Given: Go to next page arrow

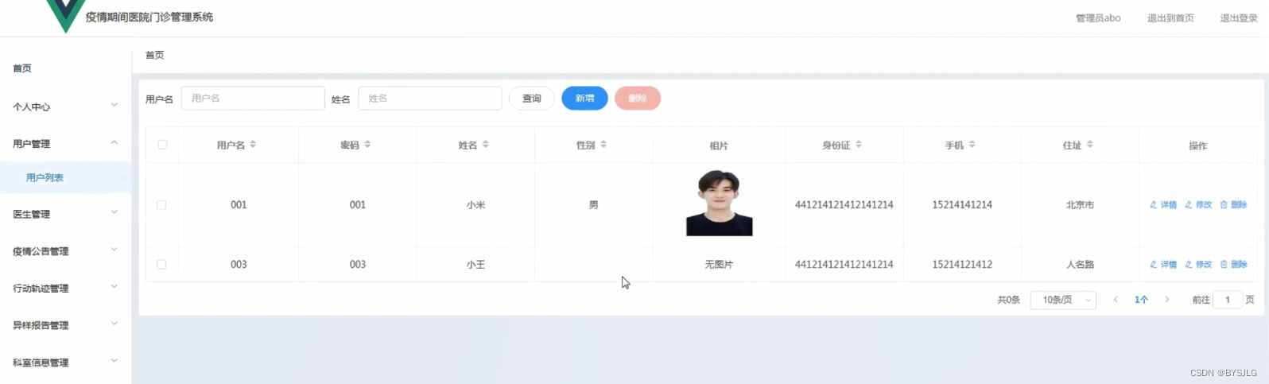Looking at the screenshot, I should pos(1166,300).
